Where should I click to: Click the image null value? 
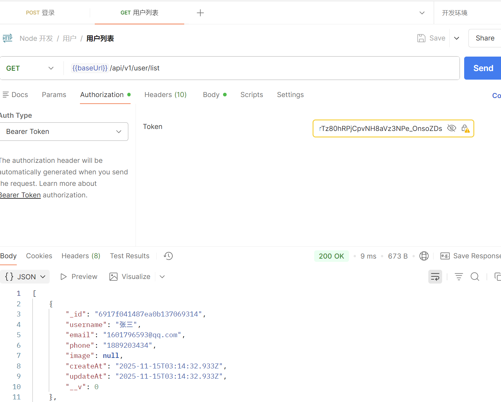point(111,356)
